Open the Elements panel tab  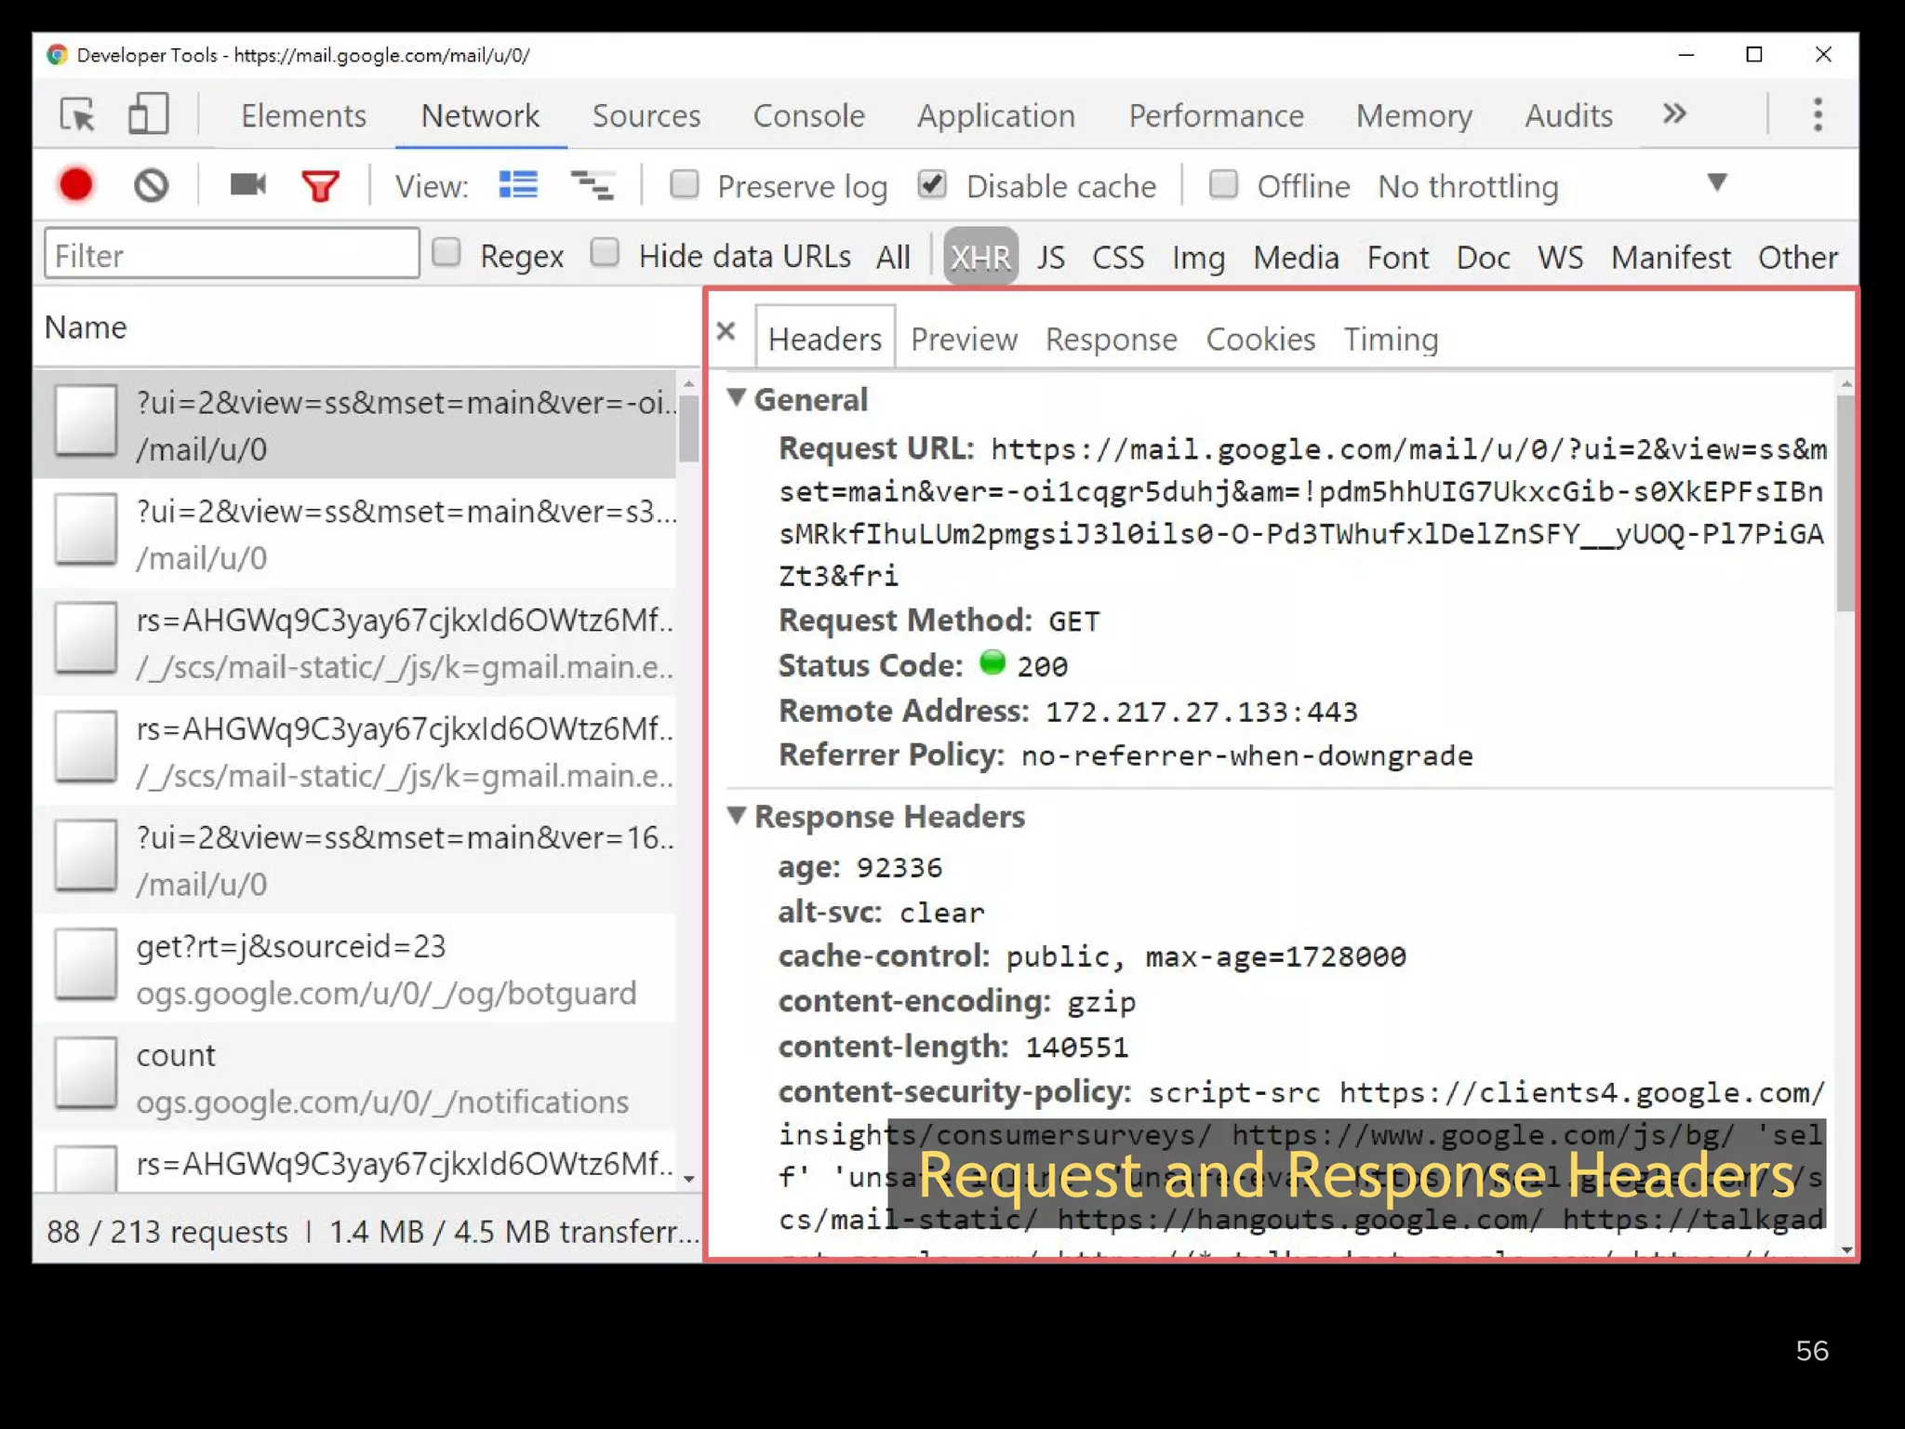(x=303, y=115)
